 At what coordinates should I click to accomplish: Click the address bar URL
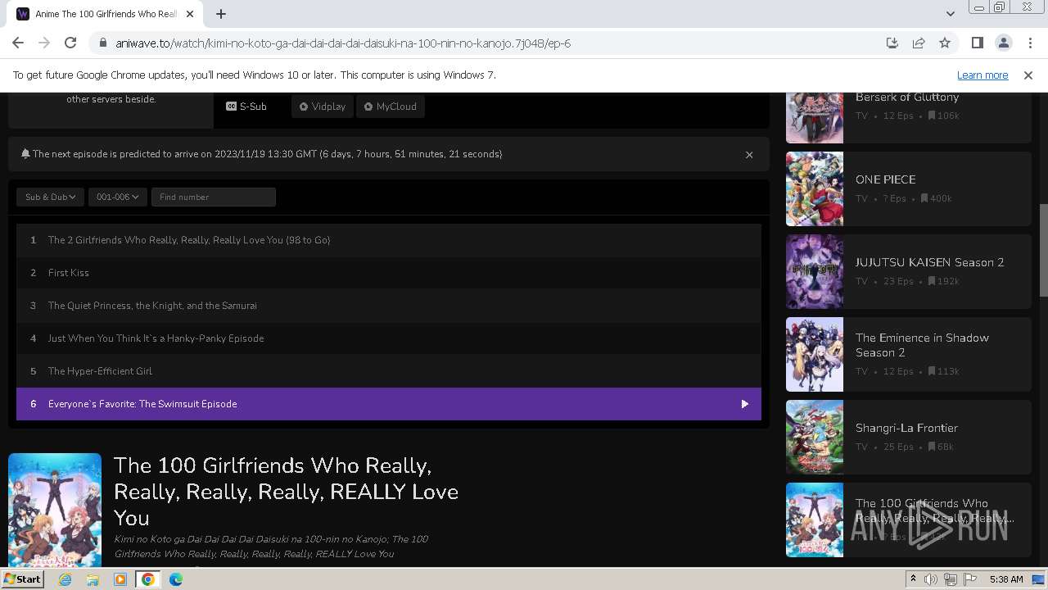coord(343,43)
